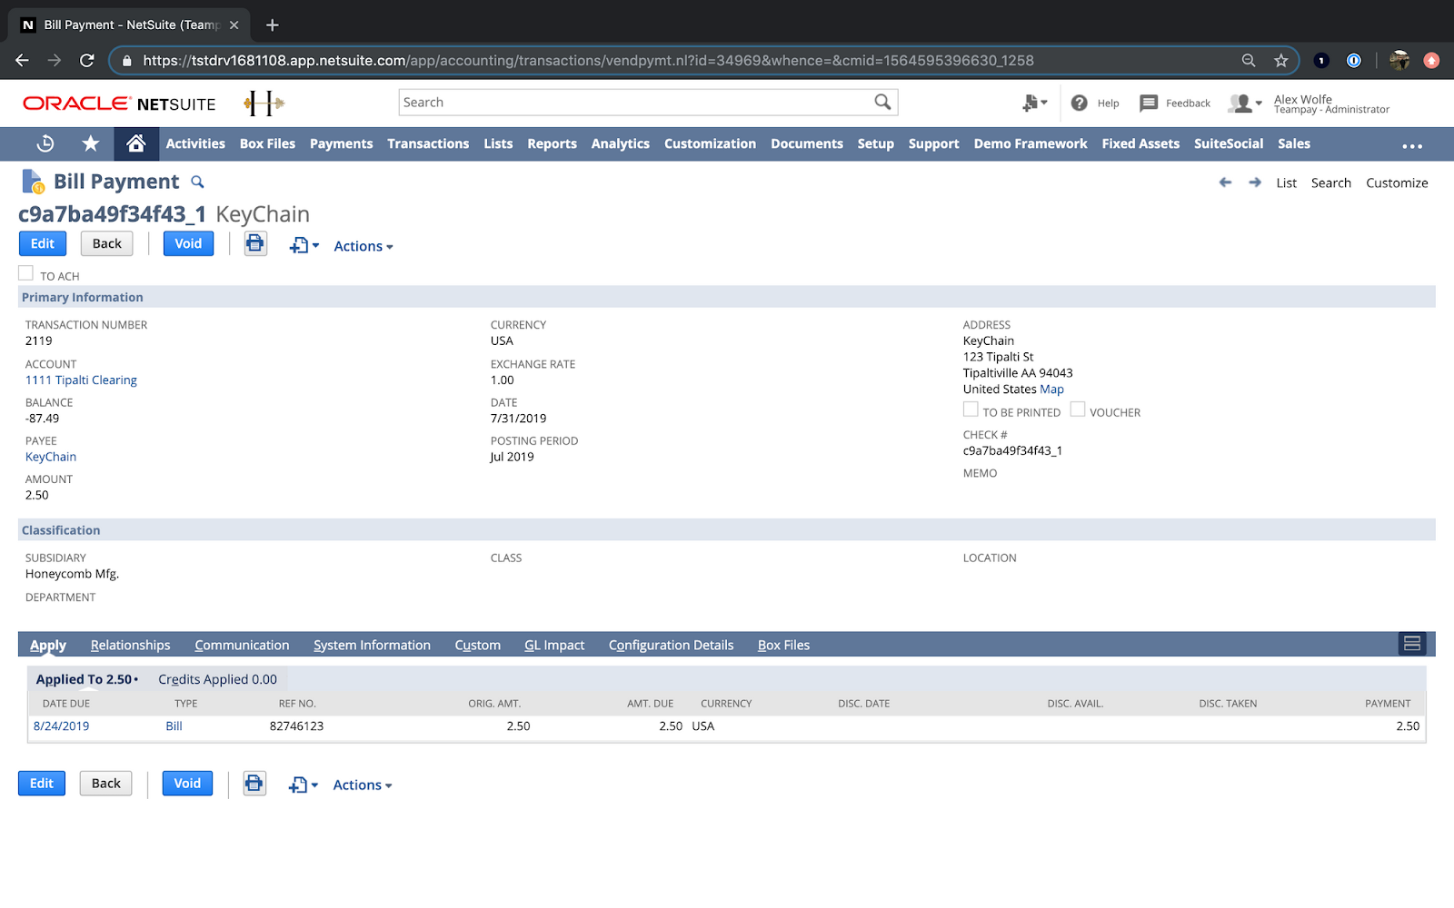Image resolution: width=1454 pixels, height=908 pixels.
Task: Select the Credits Applied 0.00 subtab
Action: 218,679
